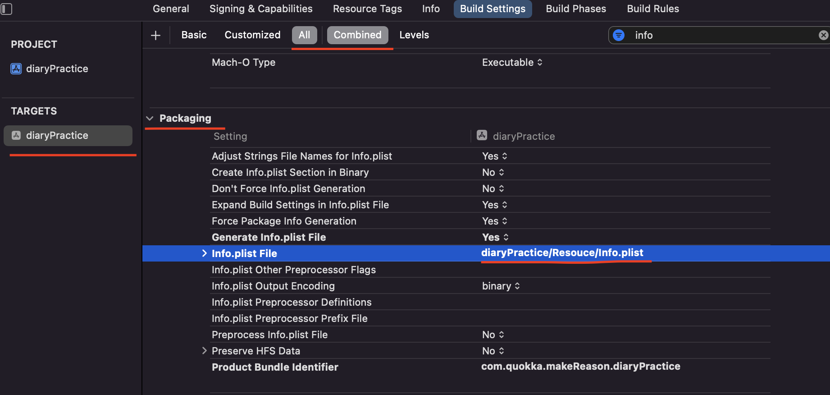Open Signing & Capabilities tab
Screen dimensions: 830x395
[x=261, y=9]
